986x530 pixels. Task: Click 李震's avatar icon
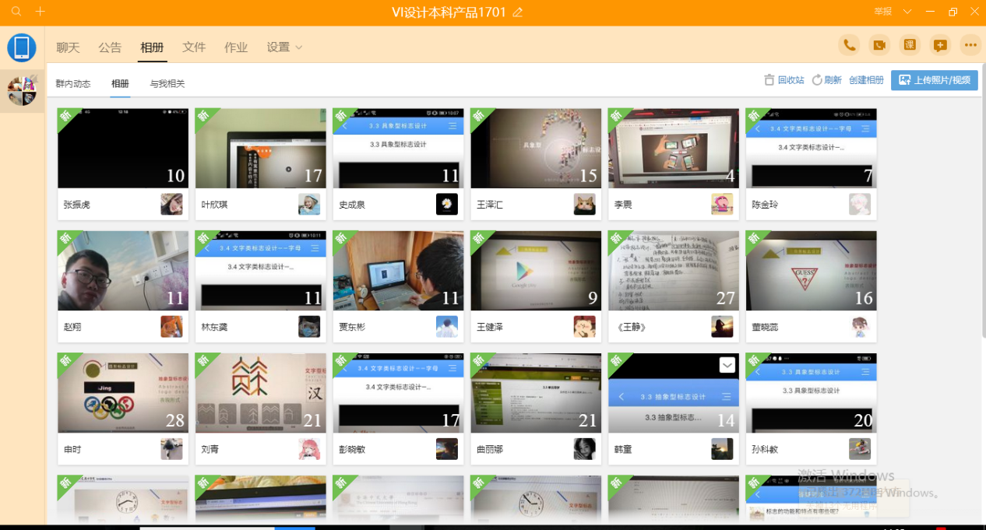point(722,204)
